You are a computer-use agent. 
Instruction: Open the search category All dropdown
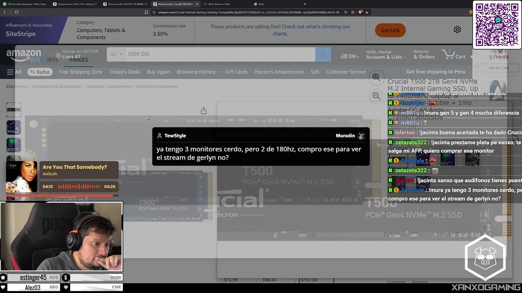116,54
